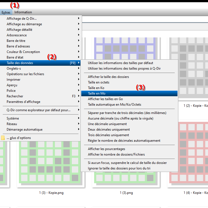208x208 pixels.
Task: Select Taille automatique en Mo/Ko/Octets
Action: (x=129, y=105)
